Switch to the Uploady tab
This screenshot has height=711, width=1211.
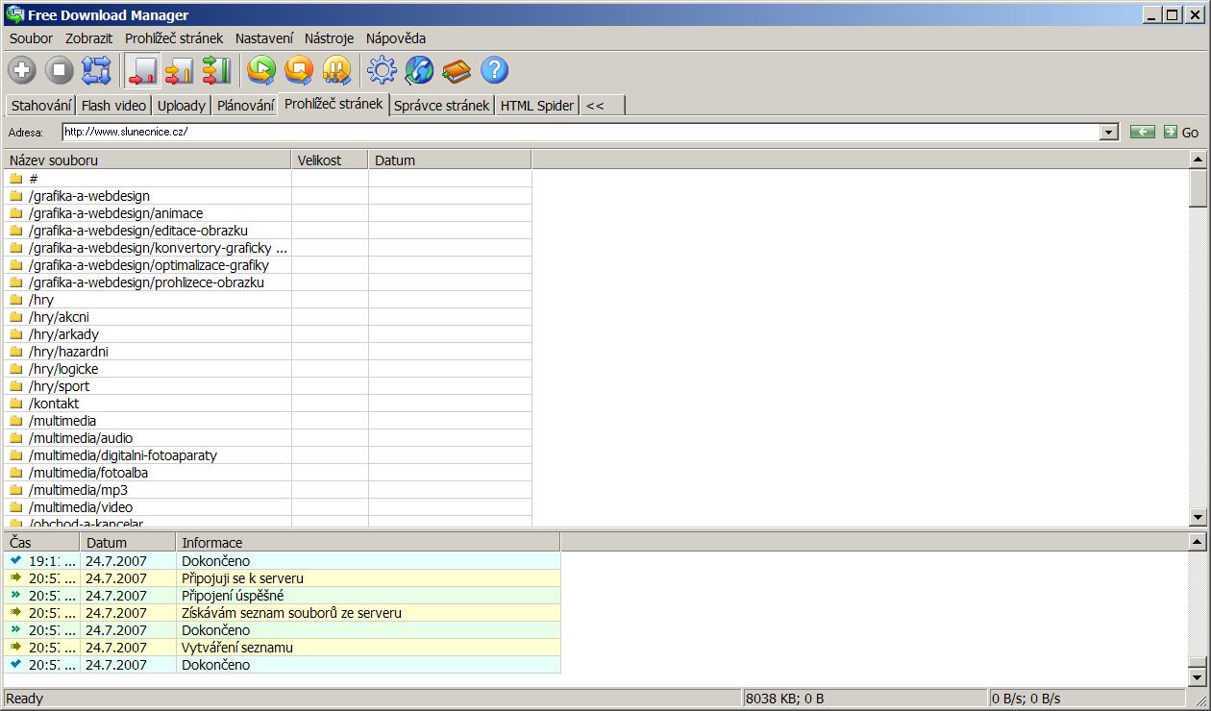point(182,106)
